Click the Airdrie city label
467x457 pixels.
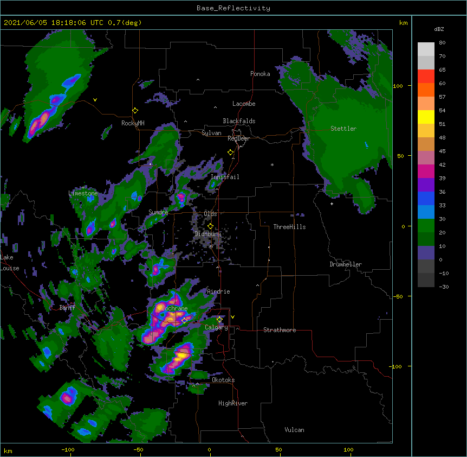point(218,291)
